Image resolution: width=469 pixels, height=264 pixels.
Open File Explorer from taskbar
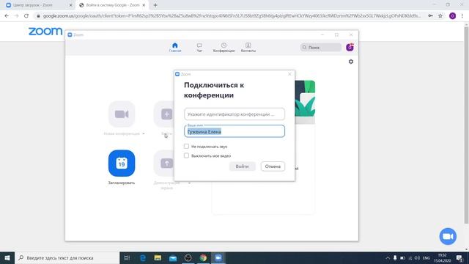[158, 257]
